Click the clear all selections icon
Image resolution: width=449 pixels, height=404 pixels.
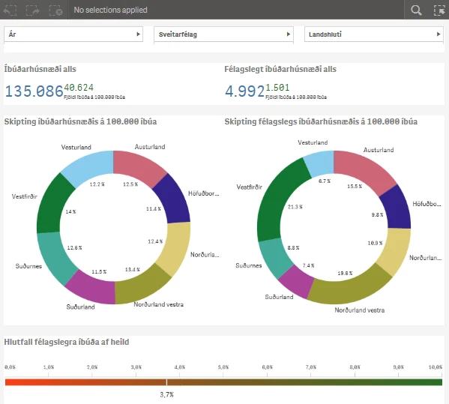(x=55, y=10)
